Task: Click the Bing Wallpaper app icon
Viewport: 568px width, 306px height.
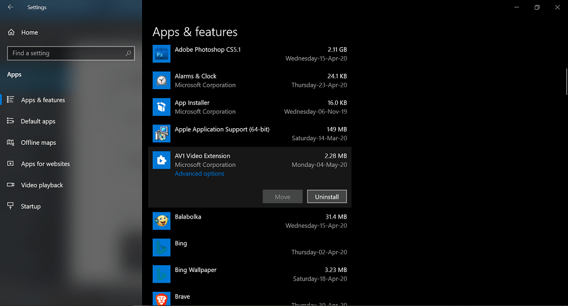Action: pos(161,274)
